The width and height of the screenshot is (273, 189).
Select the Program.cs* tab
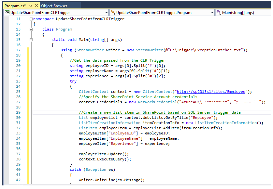click(x=15, y=6)
